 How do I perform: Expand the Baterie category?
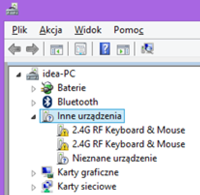(x=33, y=89)
